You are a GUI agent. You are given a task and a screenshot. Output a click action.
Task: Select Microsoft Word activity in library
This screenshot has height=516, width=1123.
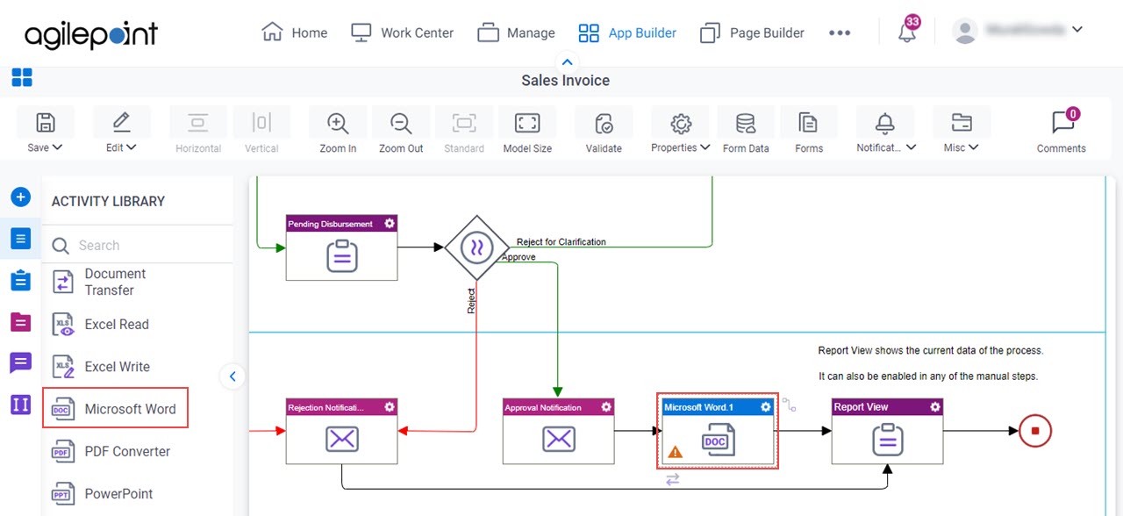(116, 409)
